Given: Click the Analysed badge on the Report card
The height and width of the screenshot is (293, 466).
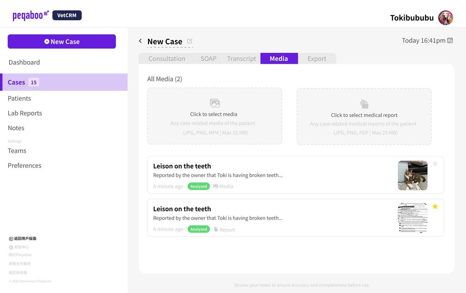Looking at the screenshot, I should click(x=198, y=229).
